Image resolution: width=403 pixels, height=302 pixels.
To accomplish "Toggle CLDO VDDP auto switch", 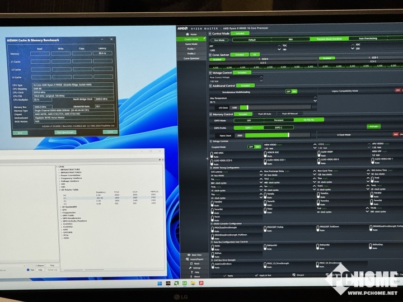I will [x=318, y=154].
